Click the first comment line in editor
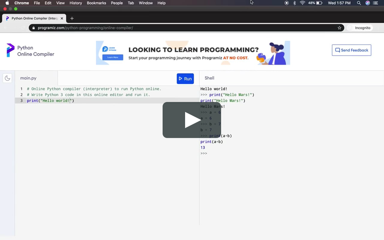Screen dimensions: 384x240 (94, 89)
